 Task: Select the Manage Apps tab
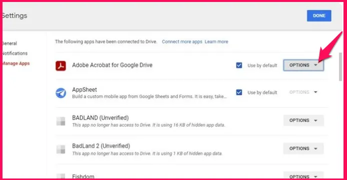coord(16,63)
